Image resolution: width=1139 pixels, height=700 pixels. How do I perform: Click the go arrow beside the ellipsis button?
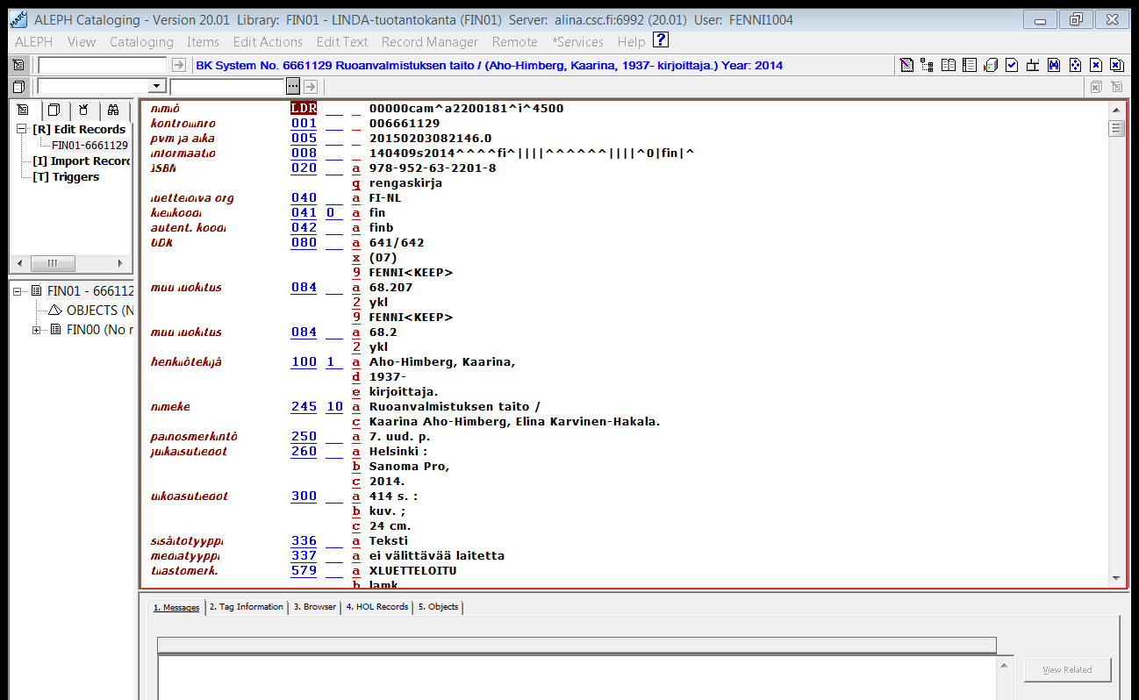(312, 86)
